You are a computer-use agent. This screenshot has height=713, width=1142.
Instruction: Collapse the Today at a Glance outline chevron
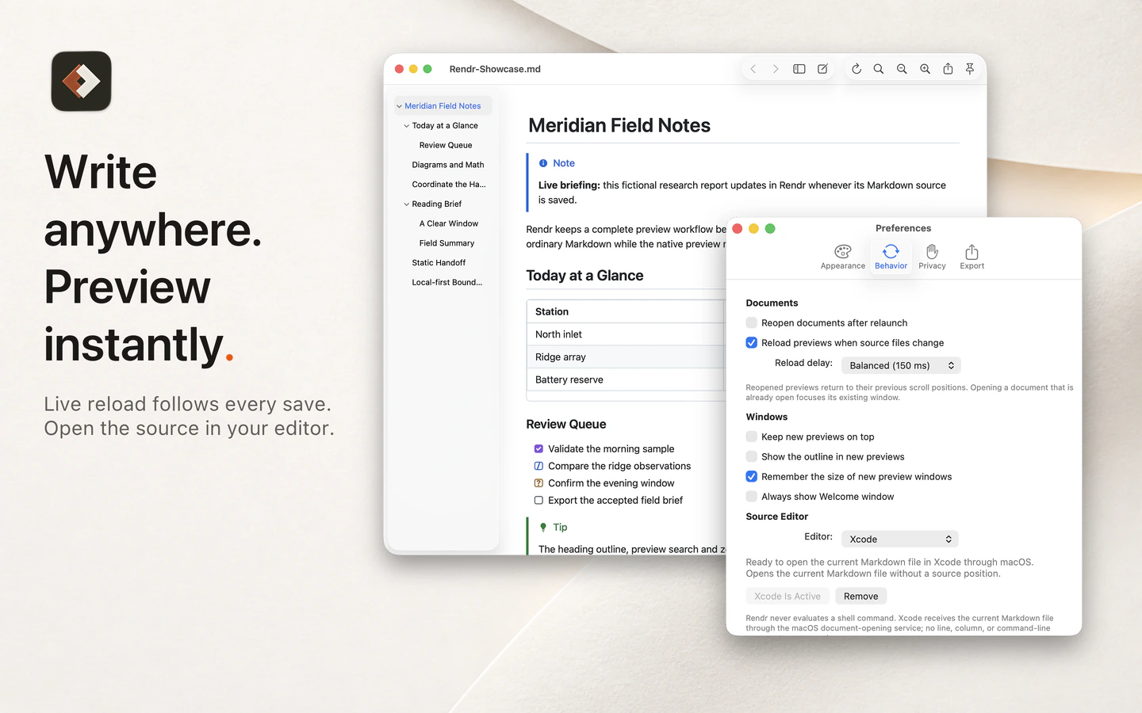[x=407, y=126]
